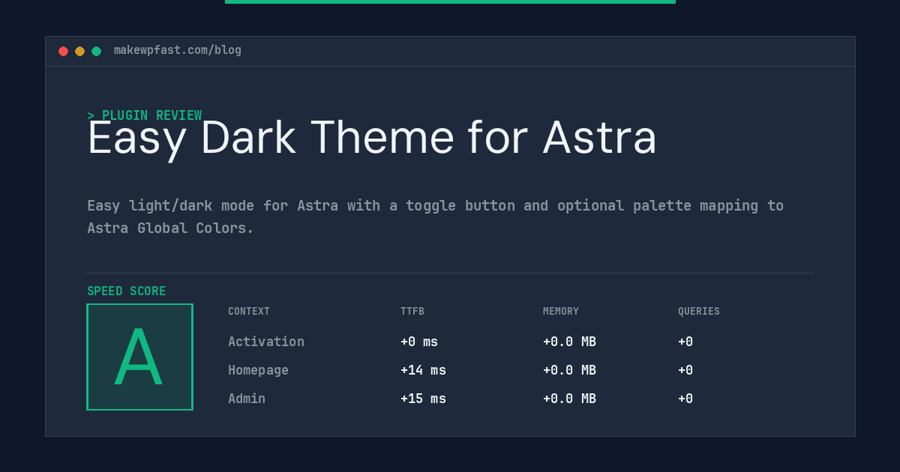The height and width of the screenshot is (472, 900).
Task: Click the green window dot
Action: coord(96,51)
